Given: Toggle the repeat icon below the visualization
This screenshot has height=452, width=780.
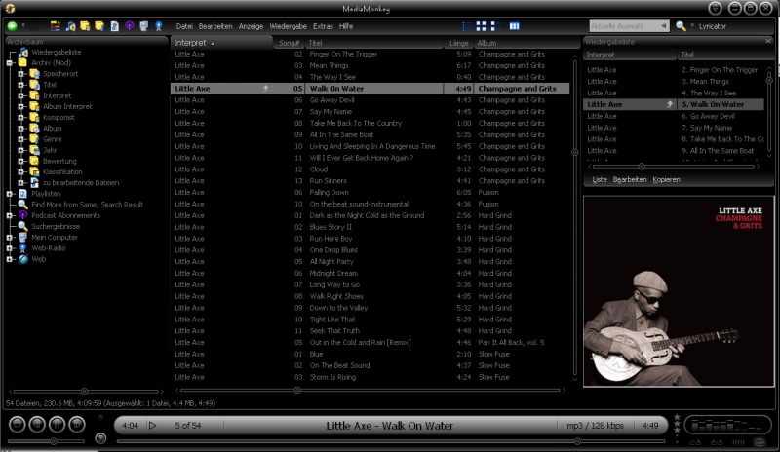Looking at the screenshot, I should point(695,442).
